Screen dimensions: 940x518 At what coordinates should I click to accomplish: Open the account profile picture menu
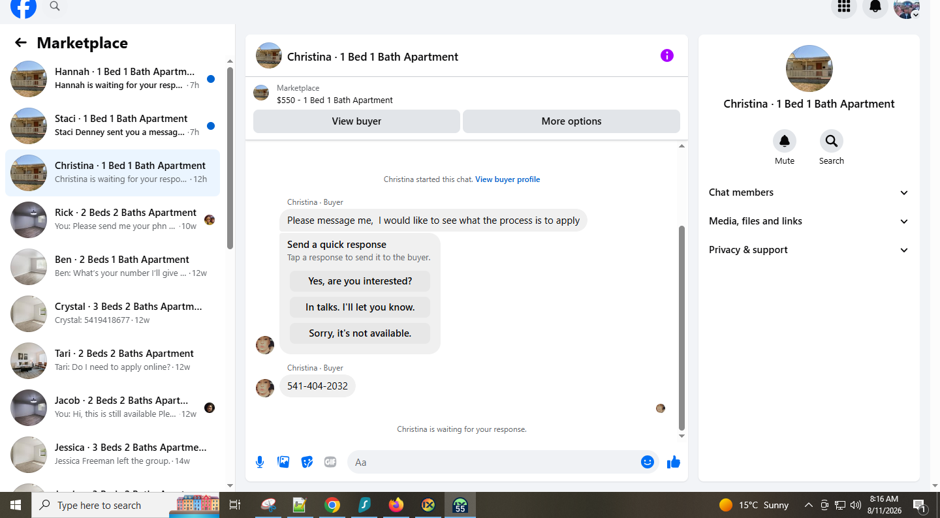(907, 7)
